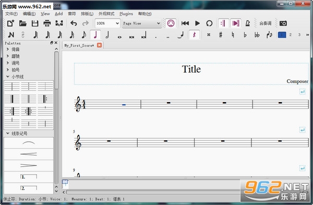Redo the last undone action
Image resolution: width=313 pixels, height=205 pixels.
pos(86,23)
